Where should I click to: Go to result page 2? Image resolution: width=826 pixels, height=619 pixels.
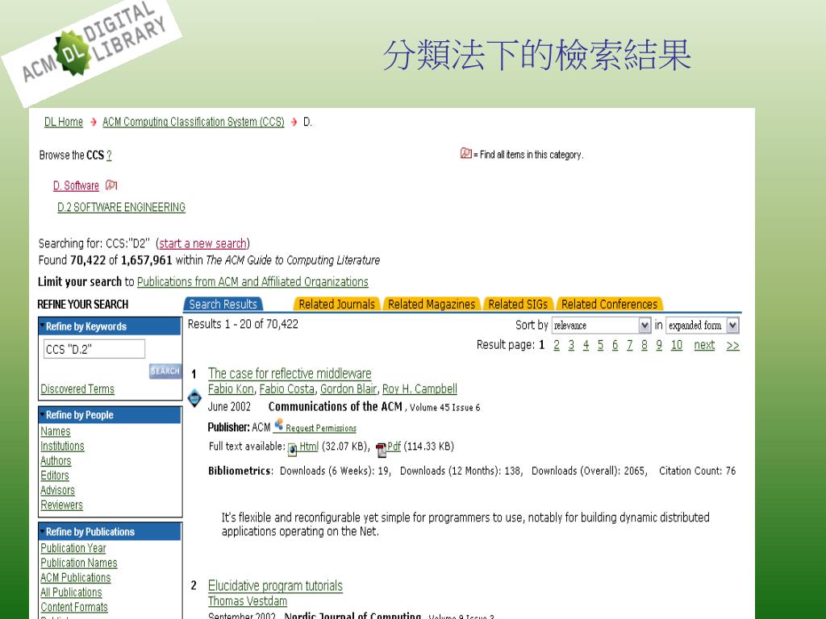[x=557, y=345]
